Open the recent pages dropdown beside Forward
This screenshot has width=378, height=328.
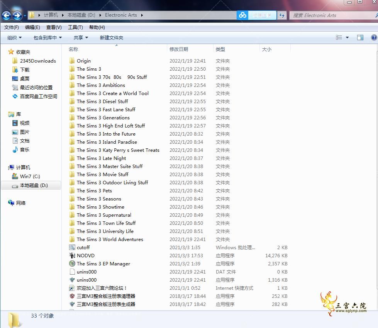25,16
